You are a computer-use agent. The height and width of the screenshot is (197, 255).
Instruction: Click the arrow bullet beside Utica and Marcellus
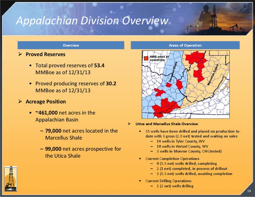pos(129,124)
